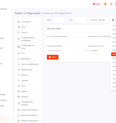
Task: Click the Correio envelope icon
Action: (x=19, y=32)
